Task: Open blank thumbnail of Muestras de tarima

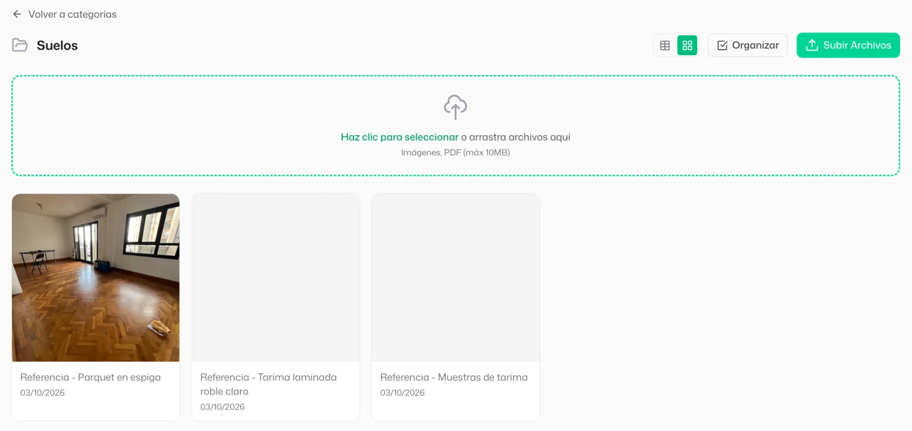Action: click(455, 278)
